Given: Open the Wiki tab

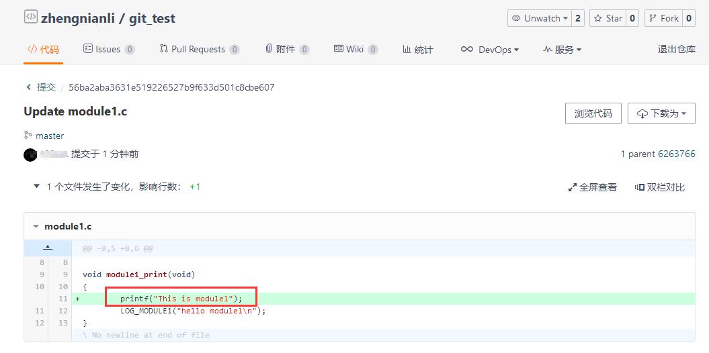Looking at the screenshot, I should pos(356,49).
